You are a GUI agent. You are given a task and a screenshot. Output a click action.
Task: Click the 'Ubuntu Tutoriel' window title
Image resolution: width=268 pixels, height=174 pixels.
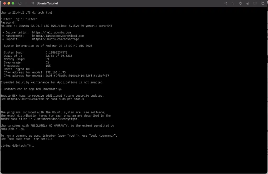point(47,3)
